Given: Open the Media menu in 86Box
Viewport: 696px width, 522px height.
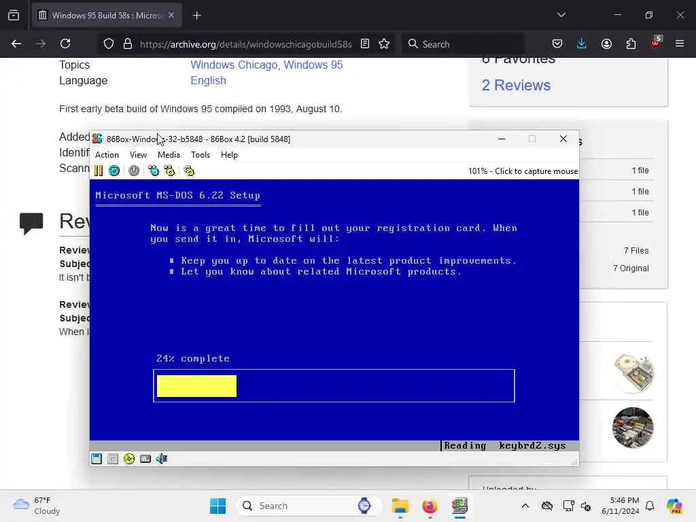Looking at the screenshot, I should [169, 155].
